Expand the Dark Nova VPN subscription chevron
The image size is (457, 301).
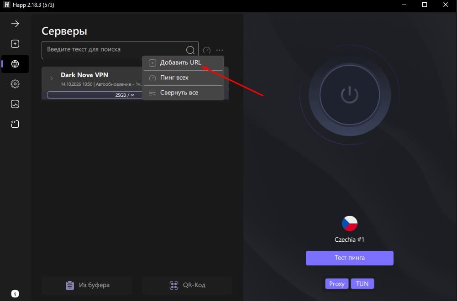[51, 78]
